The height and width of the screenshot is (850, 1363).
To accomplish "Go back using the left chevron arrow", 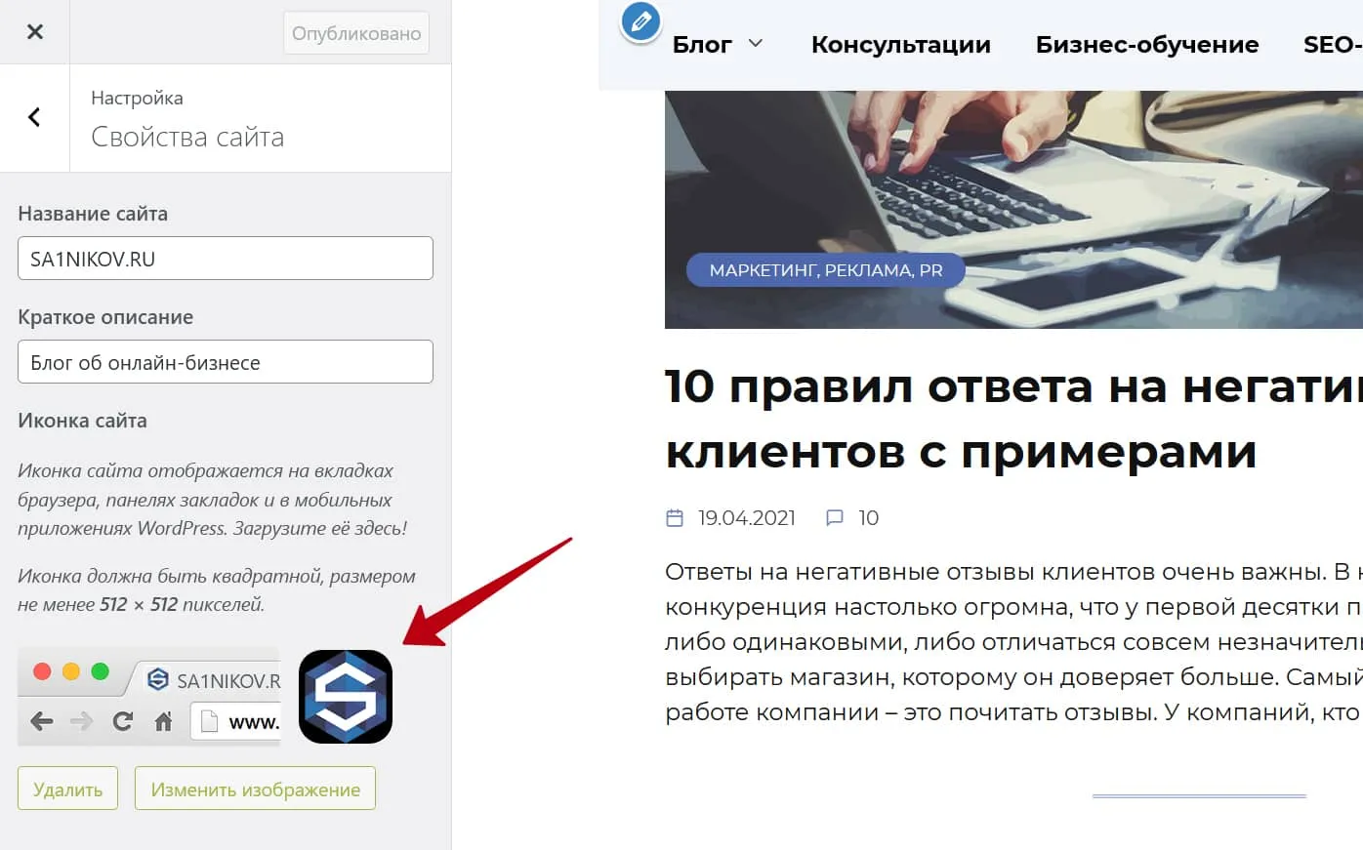I will click(34, 117).
